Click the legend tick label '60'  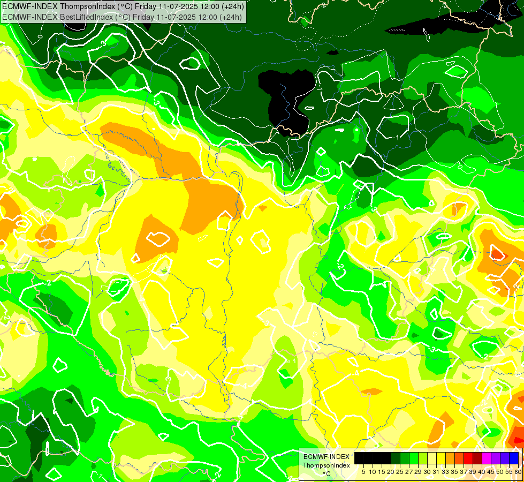[518, 472]
